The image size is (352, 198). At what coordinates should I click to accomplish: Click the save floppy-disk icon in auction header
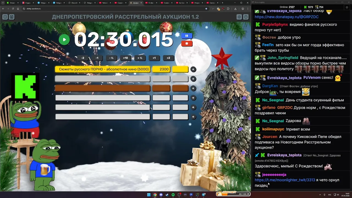pos(12,17)
